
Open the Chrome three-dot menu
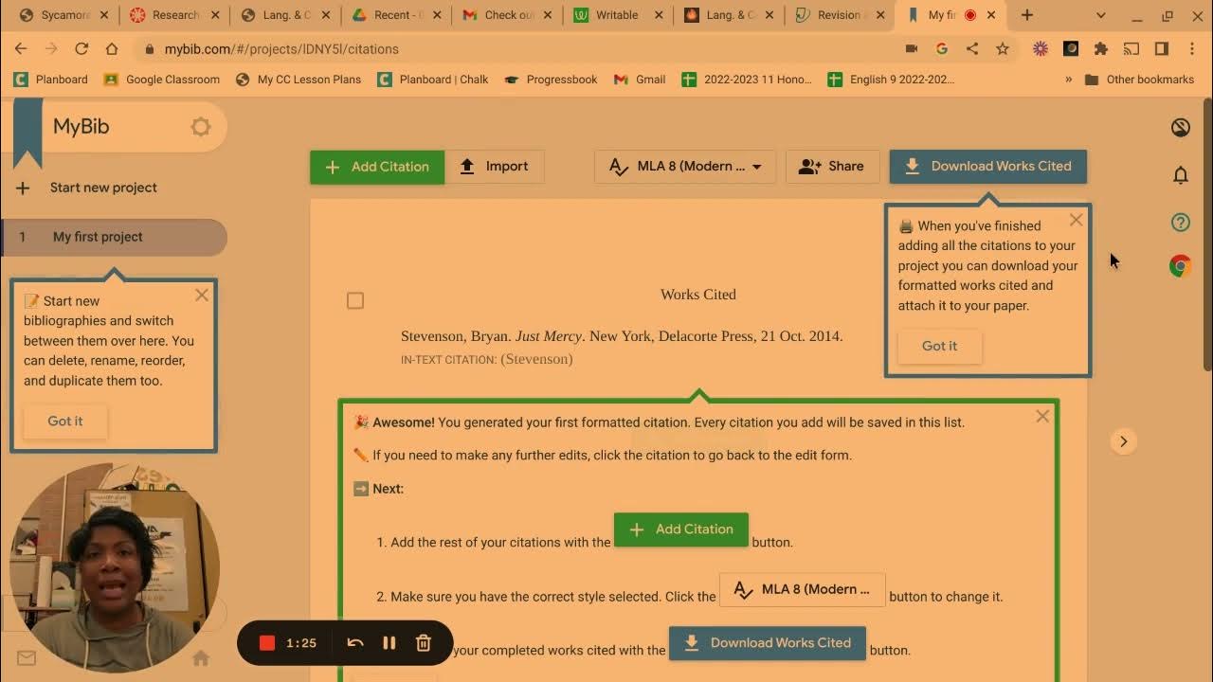click(1190, 48)
